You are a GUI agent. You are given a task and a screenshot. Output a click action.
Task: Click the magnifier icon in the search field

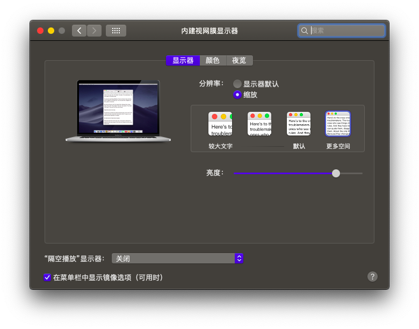[x=305, y=31]
